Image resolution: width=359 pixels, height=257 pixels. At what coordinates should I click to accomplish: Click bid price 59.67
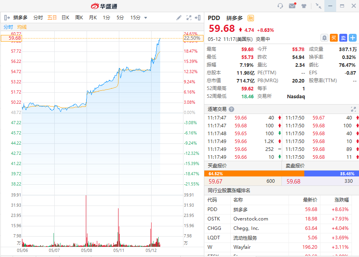click(x=215, y=181)
